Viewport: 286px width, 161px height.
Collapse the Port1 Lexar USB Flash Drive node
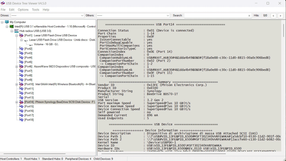(17, 35)
